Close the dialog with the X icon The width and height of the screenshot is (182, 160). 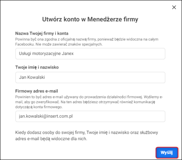tap(174, 7)
